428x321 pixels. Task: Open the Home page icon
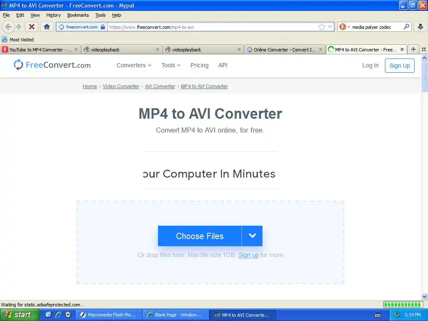(47, 27)
